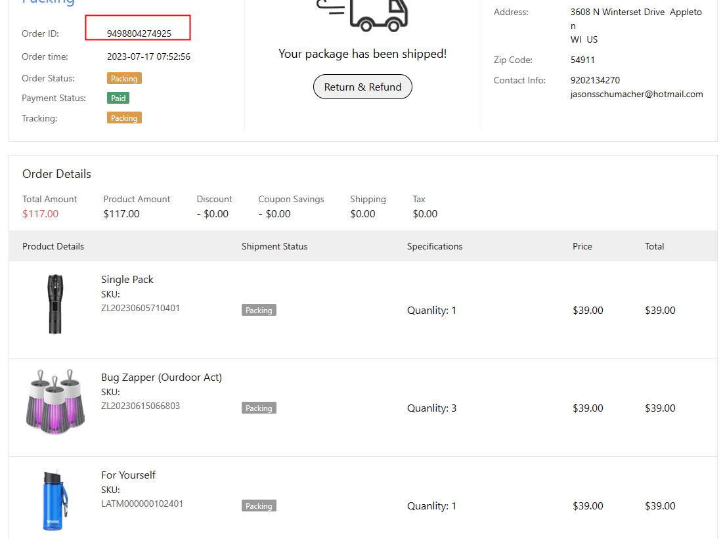
Task: Click the contact phone number 9202134270
Action: [595, 80]
